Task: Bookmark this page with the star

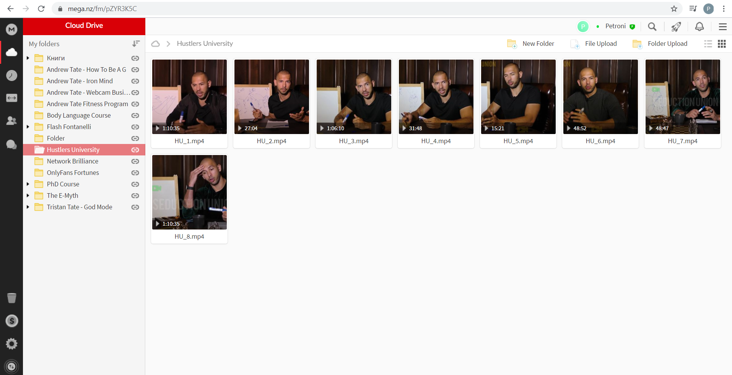Action: coord(674,8)
